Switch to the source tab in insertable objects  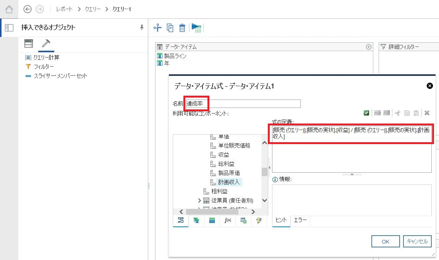29,43
